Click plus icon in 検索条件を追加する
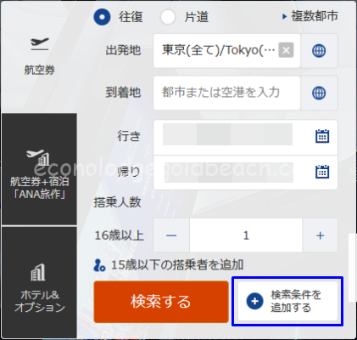Screen dimensions: 357x340 click(x=254, y=301)
